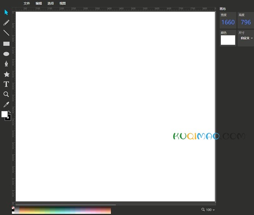The image size is (254, 215).
Task: Edit the canvas width value 1660
Action: (228, 22)
